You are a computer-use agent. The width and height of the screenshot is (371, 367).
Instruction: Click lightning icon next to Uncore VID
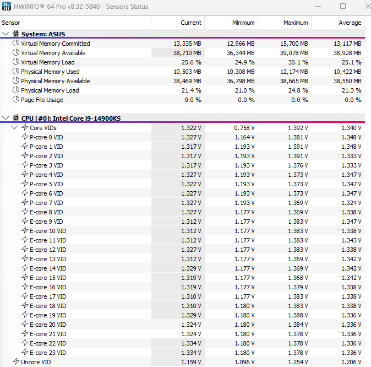click(x=16, y=361)
